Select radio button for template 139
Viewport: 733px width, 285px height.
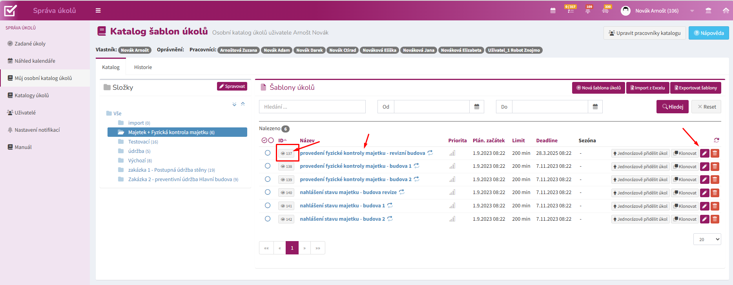pyautogui.click(x=268, y=179)
